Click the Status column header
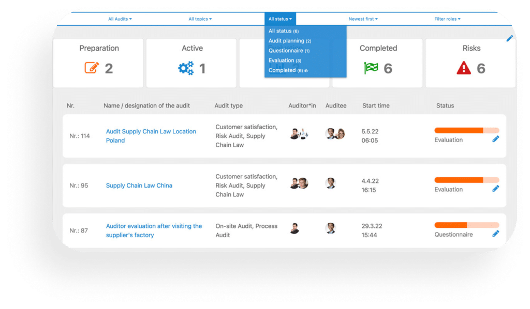This screenshot has width=530, height=309. click(445, 105)
